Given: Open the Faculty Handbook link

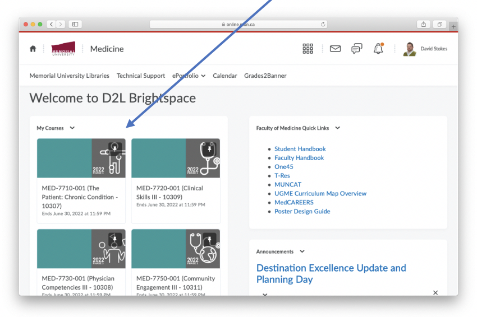Looking at the screenshot, I should click(299, 158).
